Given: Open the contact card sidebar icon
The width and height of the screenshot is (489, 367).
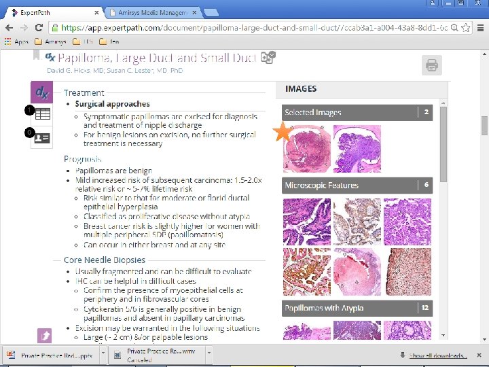Looking at the screenshot, I should [x=42, y=137].
